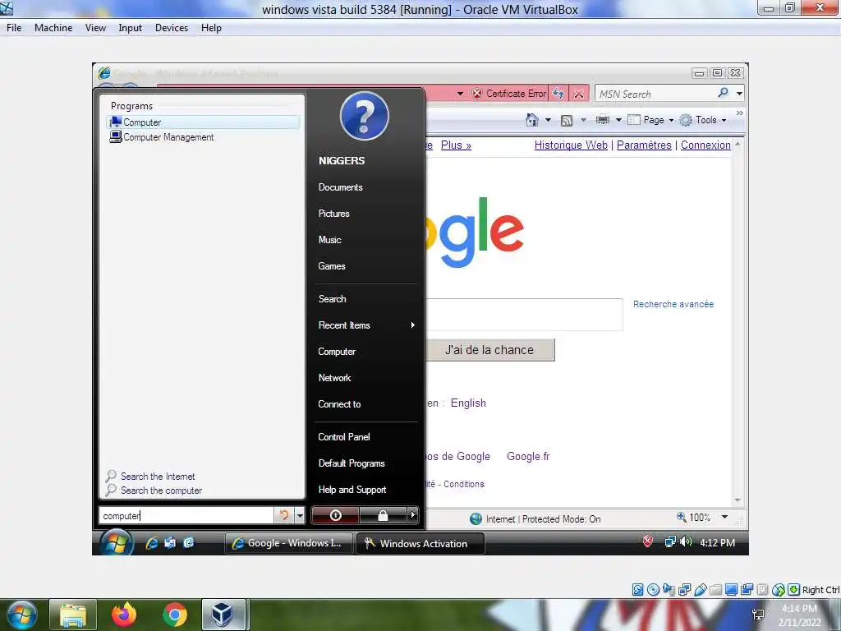Open VirtualBox hard disk activity indicator
Viewport: 841px width, 631px height.
point(637,590)
